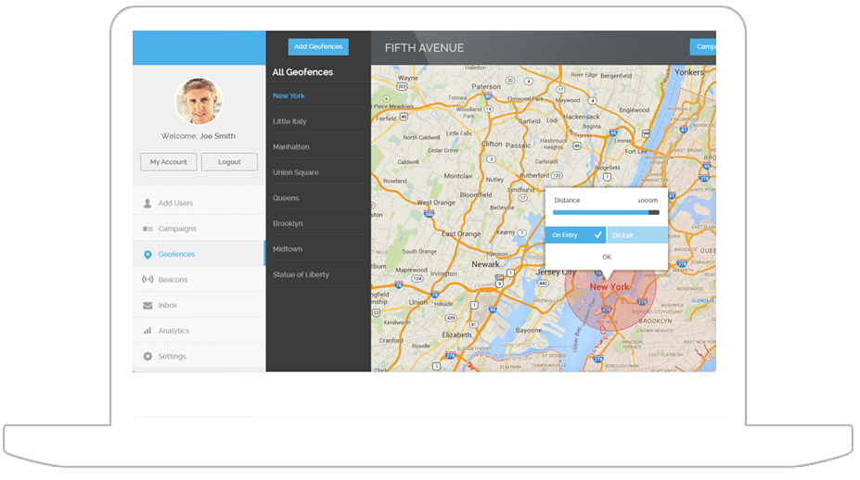Screen dimensions: 860x480
Task: Click the Campaigns icon in sidebar
Action: (x=148, y=229)
